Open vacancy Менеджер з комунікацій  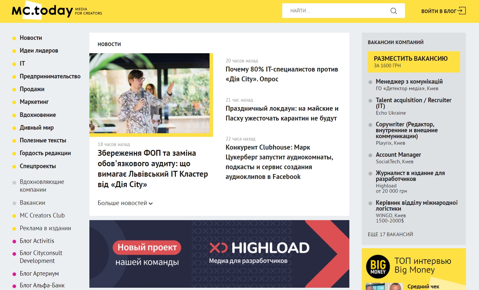click(409, 82)
